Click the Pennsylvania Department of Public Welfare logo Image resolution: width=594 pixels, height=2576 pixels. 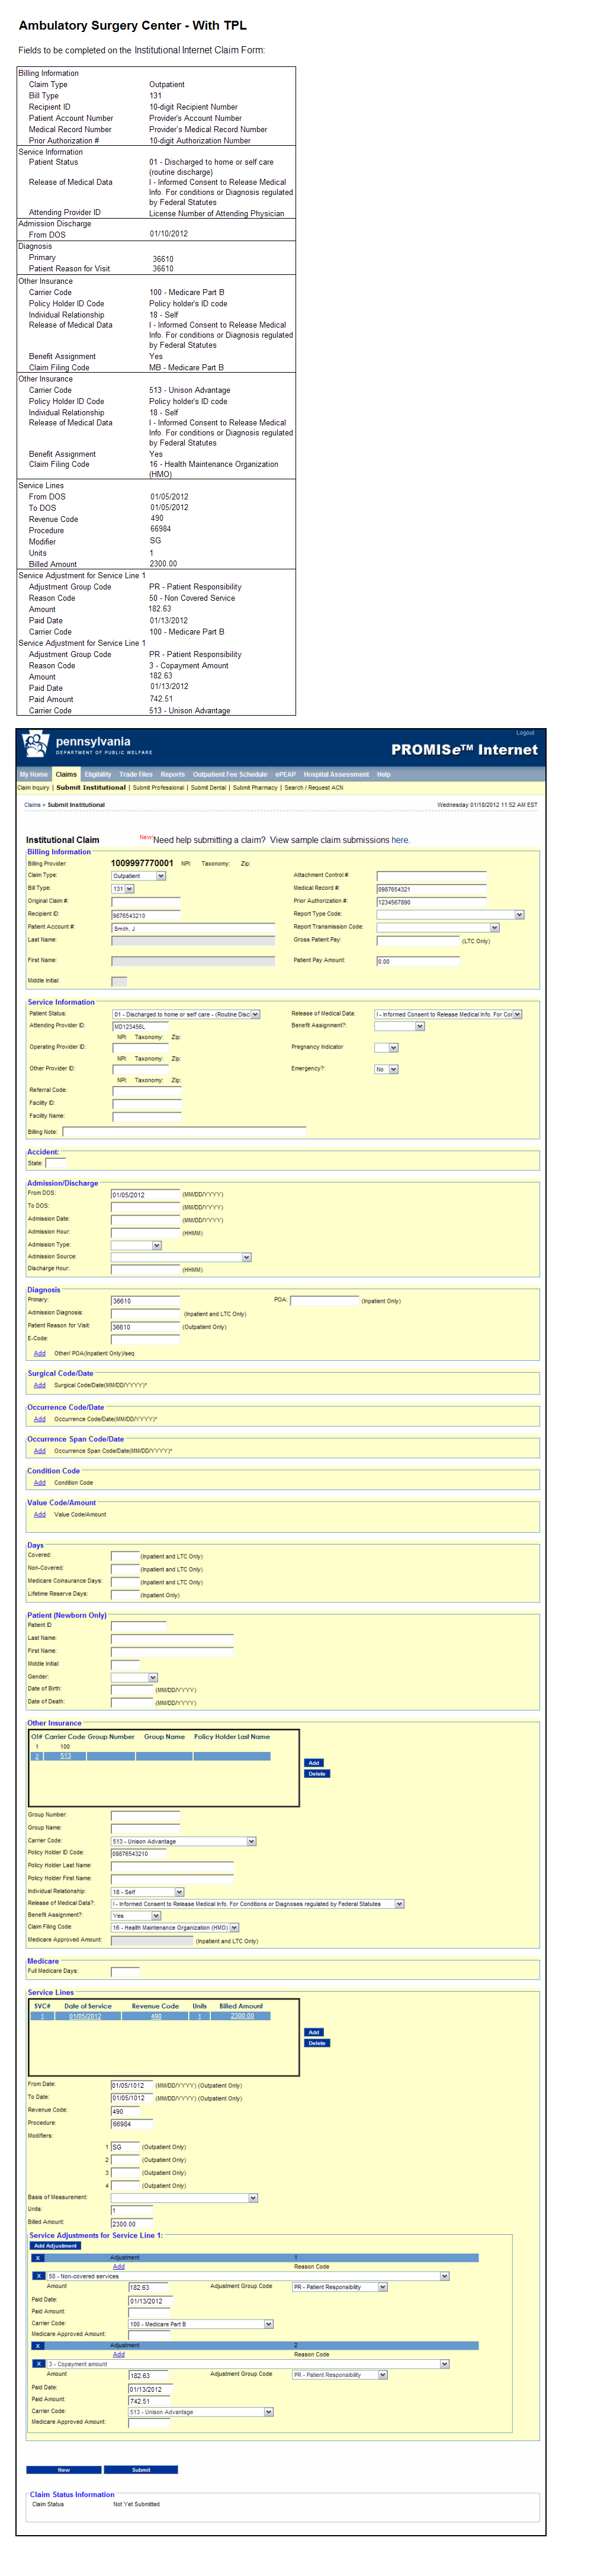click(x=88, y=745)
